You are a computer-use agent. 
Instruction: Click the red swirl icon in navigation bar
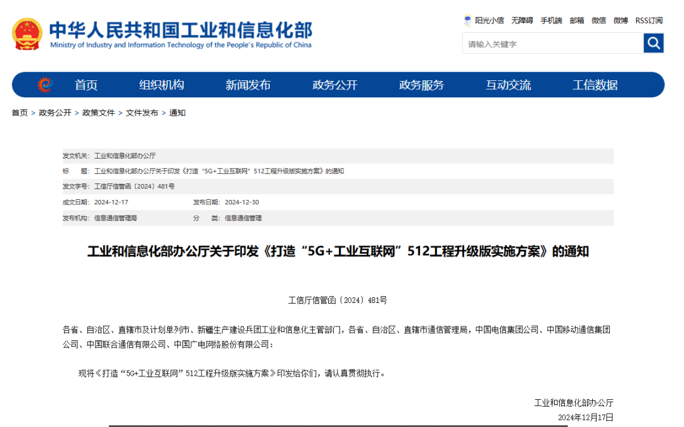pos(44,85)
